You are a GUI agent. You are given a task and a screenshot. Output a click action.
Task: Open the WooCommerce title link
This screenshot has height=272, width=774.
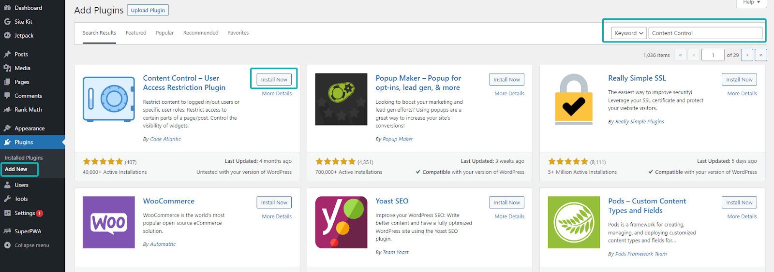click(169, 201)
